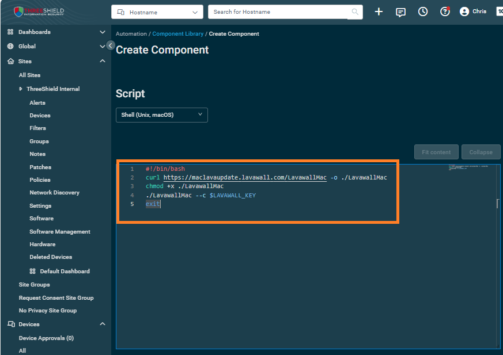Click the Chris username label
The image size is (503, 355).
click(479, 12)
